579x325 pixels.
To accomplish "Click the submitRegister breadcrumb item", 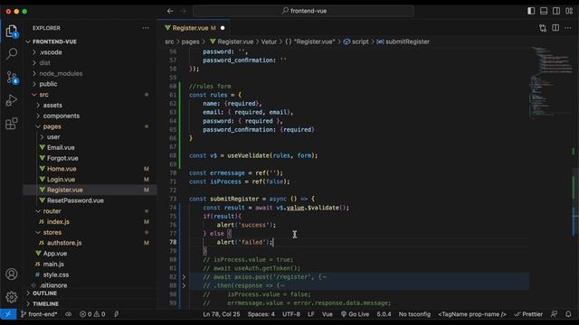I will tap(403, 42).
